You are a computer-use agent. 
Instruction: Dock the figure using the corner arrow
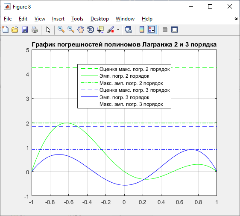236,19
